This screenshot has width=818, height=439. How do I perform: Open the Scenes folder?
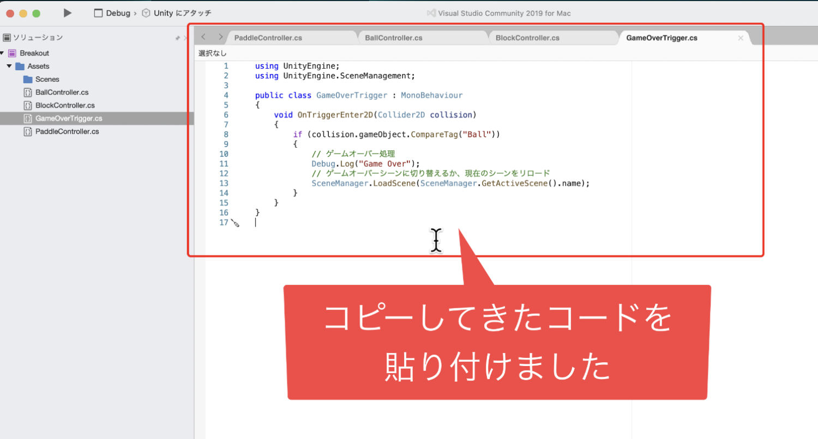click(47, 79)
